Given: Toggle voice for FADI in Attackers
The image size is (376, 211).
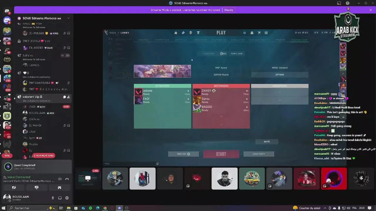Looking at the screenshot, I should tap(188, 99).
